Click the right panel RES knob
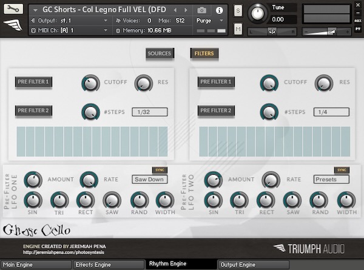 [323, 83]
